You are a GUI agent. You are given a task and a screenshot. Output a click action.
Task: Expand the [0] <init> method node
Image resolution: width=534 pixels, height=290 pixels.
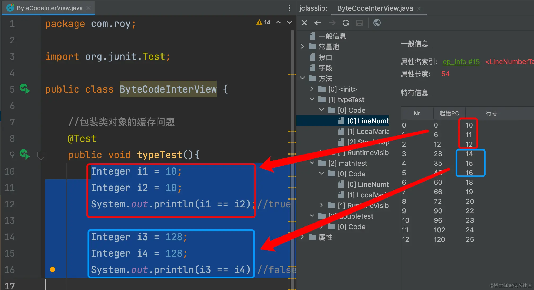coord(312,89)
